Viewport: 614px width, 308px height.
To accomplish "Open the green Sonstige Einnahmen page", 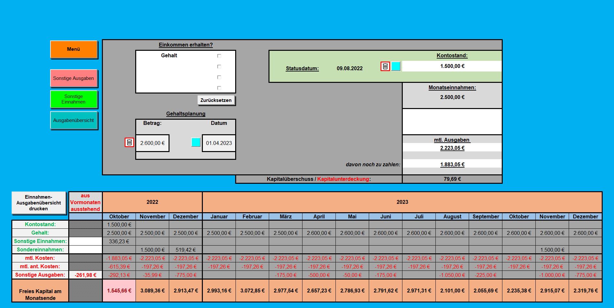I will coord(74,99).
